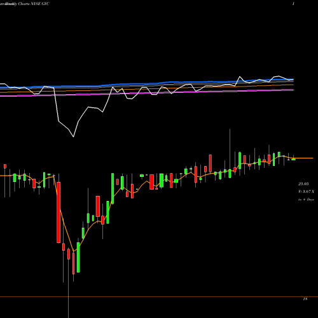Click the tall green recovery candle at the crash bottom
Image resolution: width=318 pixels, height=318 pixels.
(78, 258)
